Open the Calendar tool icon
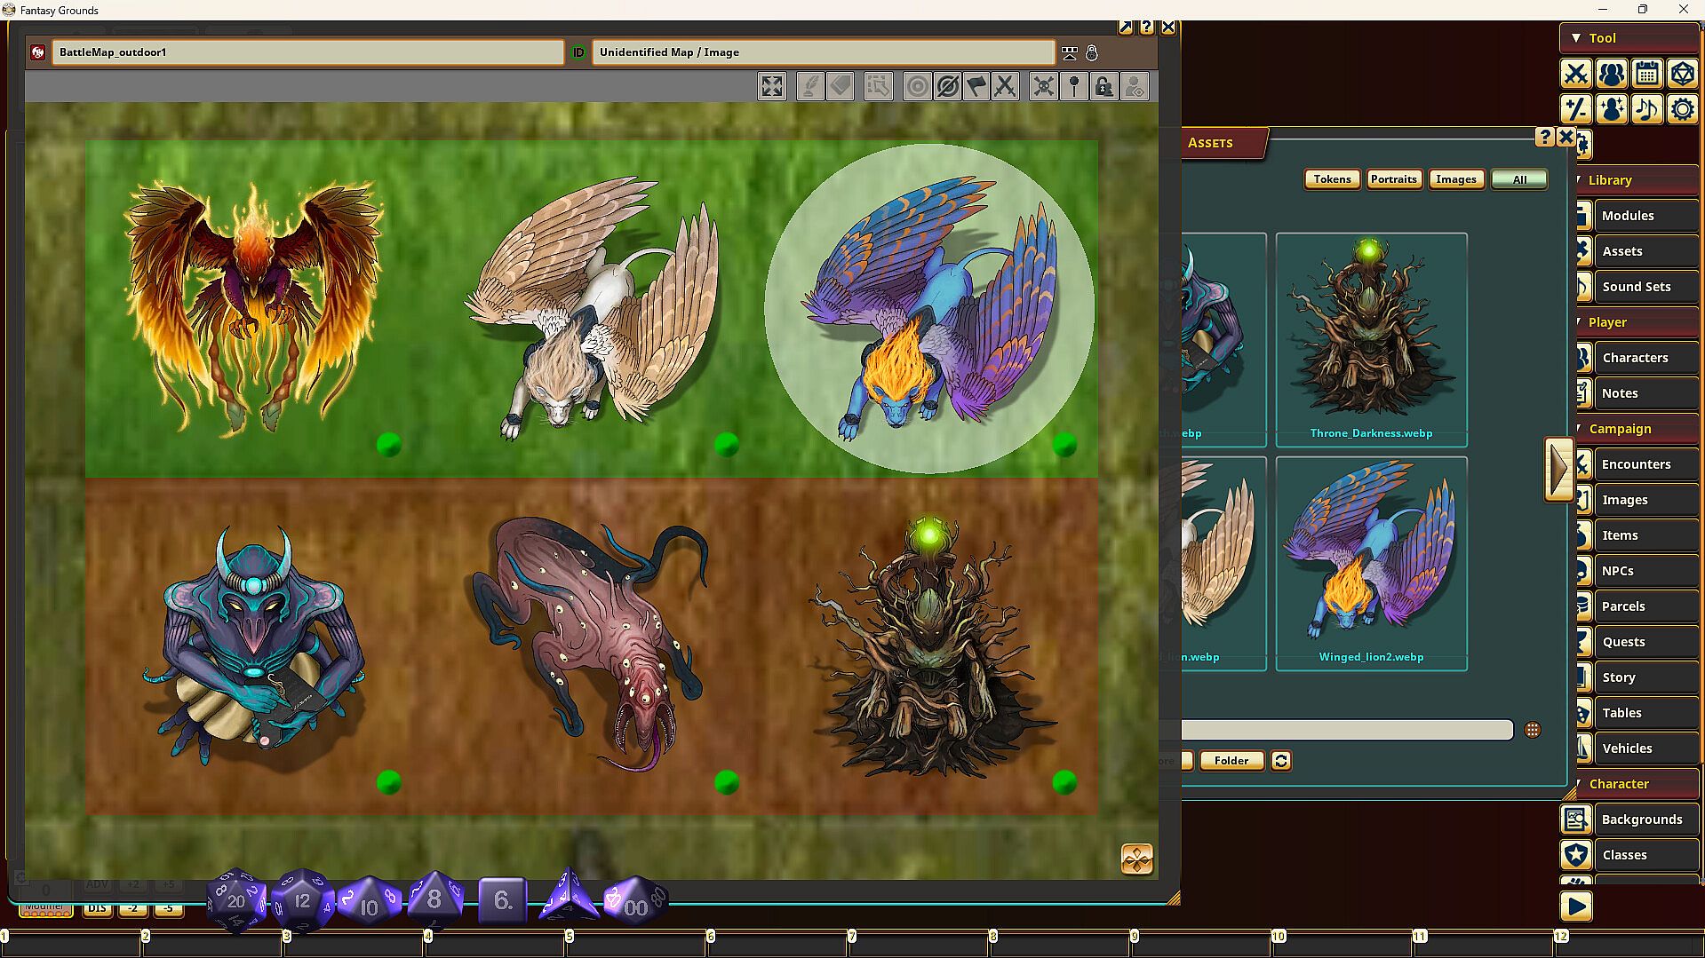Viewport: 1705px width, 958px height. coord(1647,74)
